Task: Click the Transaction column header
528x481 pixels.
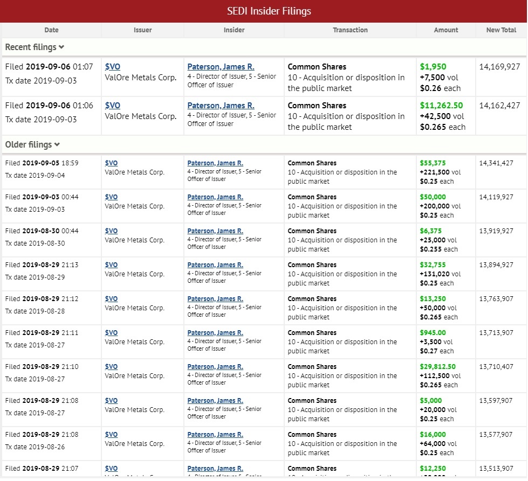Action: tap(350, 30)
